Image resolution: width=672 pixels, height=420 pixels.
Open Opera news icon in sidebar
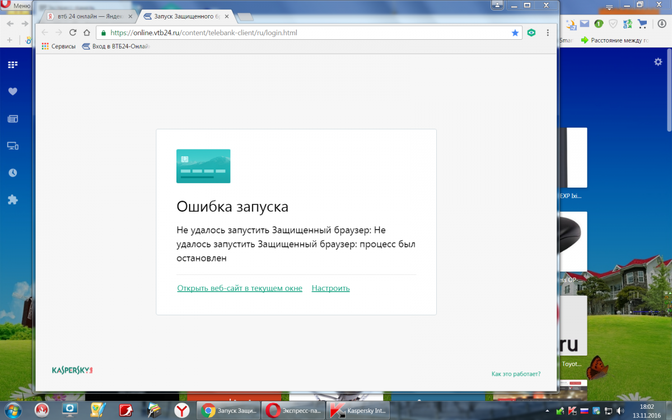click(x=12, y=119)
